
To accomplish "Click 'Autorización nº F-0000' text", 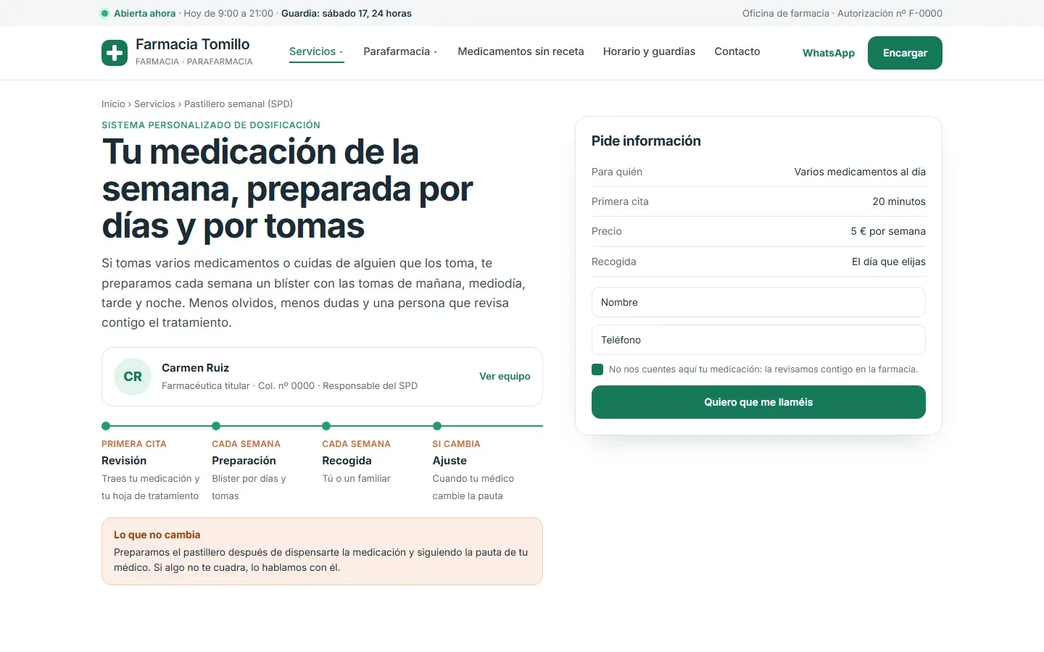I will coord(890,13).
